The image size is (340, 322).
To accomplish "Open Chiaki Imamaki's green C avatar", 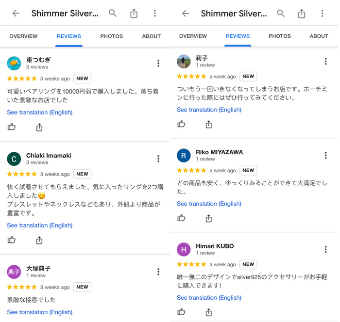I will (14, 159).
